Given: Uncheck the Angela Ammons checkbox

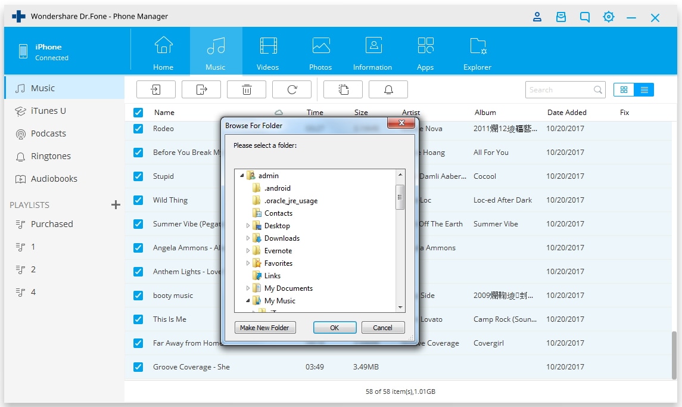Looking at the screenshot, I should [138, 248].
